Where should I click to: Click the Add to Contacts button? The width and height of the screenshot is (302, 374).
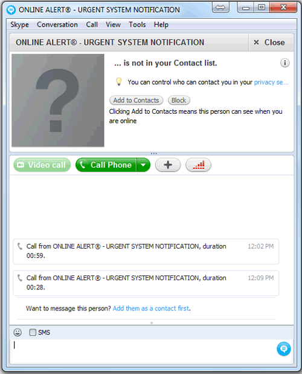pyautogui.click(x=136, y=100)
